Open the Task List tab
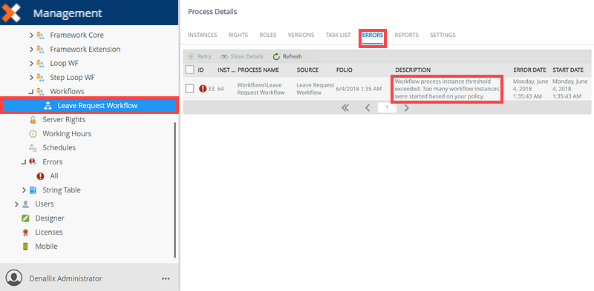594x291 pixels. [x=338, y=35]
